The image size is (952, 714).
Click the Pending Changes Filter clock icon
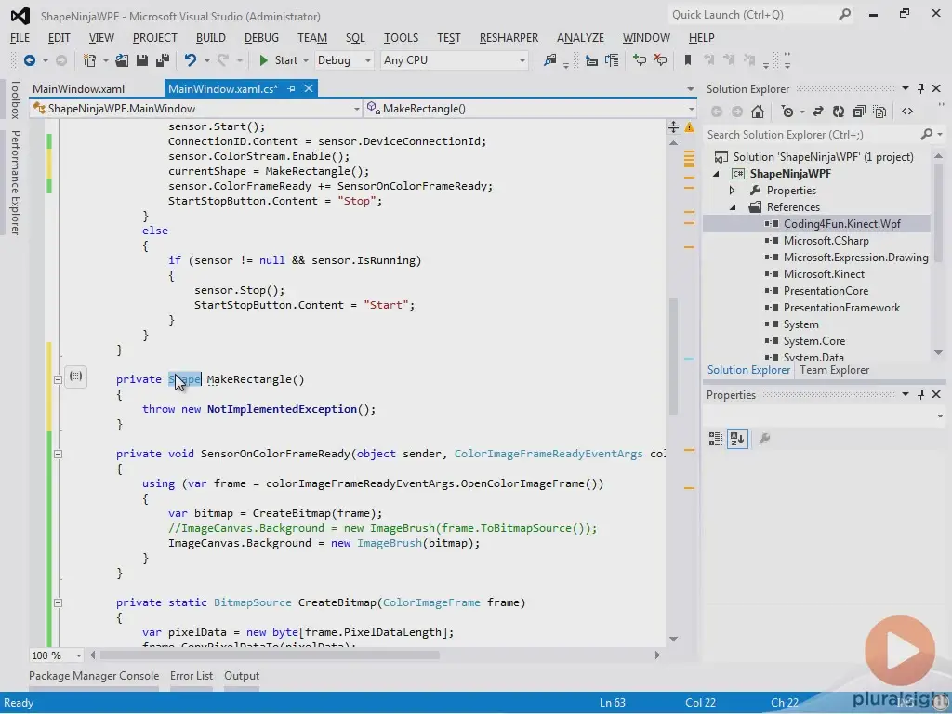787,112
